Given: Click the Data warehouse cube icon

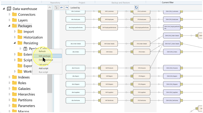Looking at the screenshot, I should pyautogui.click(x=9, y=9).
